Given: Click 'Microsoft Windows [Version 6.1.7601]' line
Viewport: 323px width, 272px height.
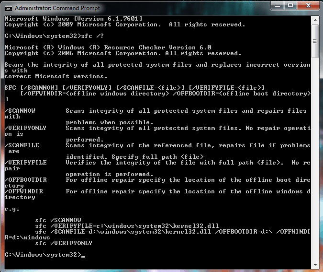Looking at the screenshot, I should 73,19.
